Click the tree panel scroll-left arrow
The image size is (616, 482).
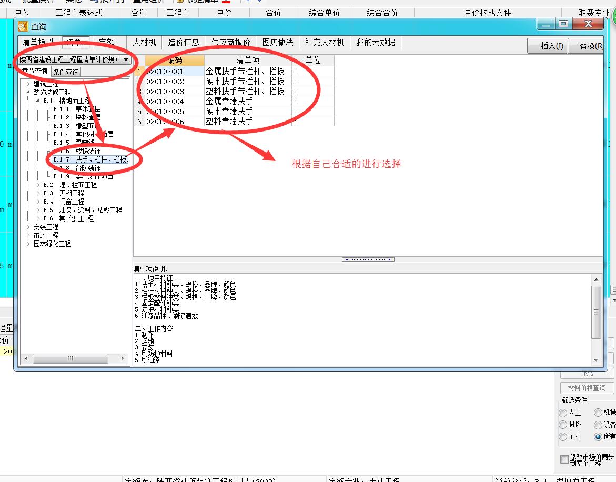tap(26, 358)
